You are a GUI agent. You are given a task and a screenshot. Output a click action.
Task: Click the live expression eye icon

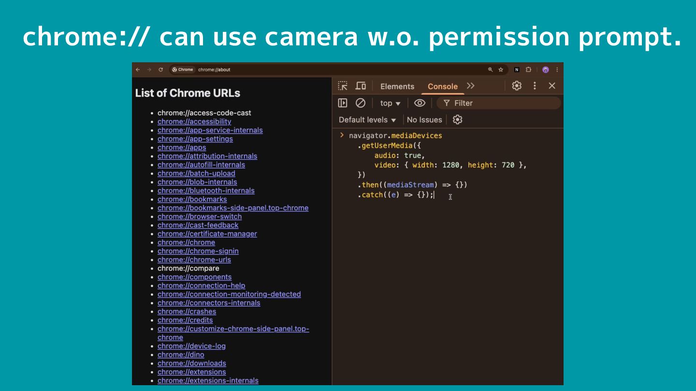pos(420,103)
